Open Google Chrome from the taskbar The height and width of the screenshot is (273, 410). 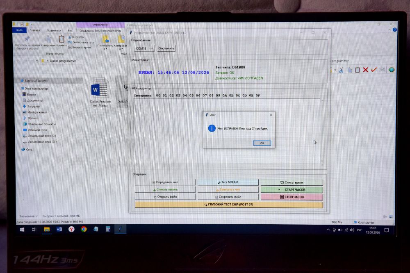point(84,229)
